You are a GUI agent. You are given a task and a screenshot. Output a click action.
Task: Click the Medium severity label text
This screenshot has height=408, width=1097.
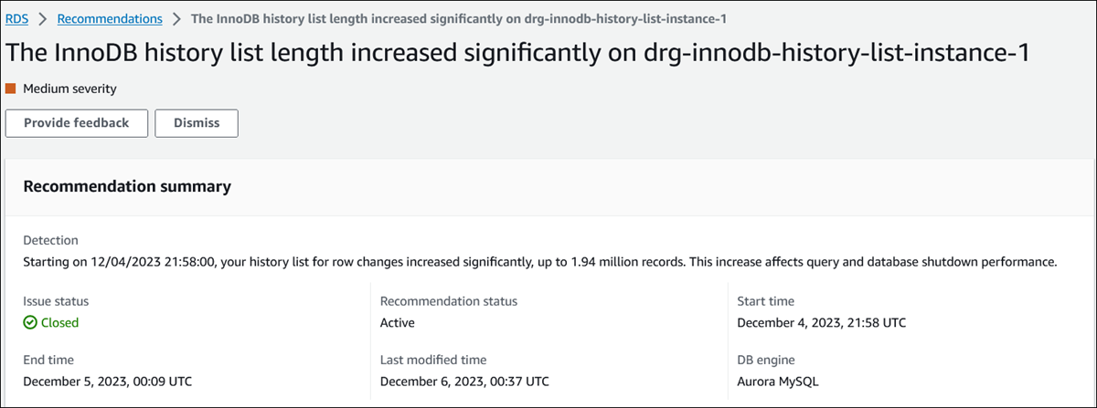[69, 89]
